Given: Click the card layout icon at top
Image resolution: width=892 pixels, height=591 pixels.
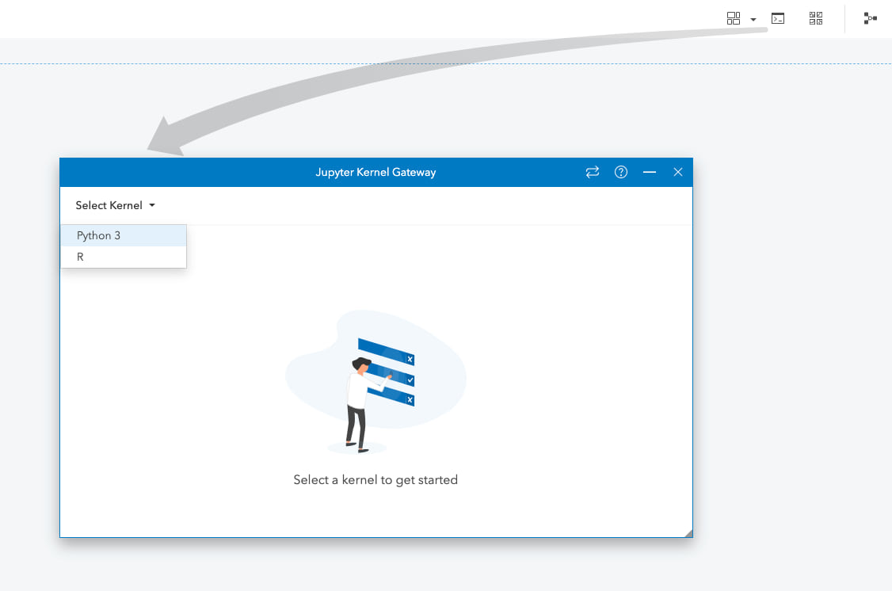Looking at the screenshot, I should tap(734, 17).
